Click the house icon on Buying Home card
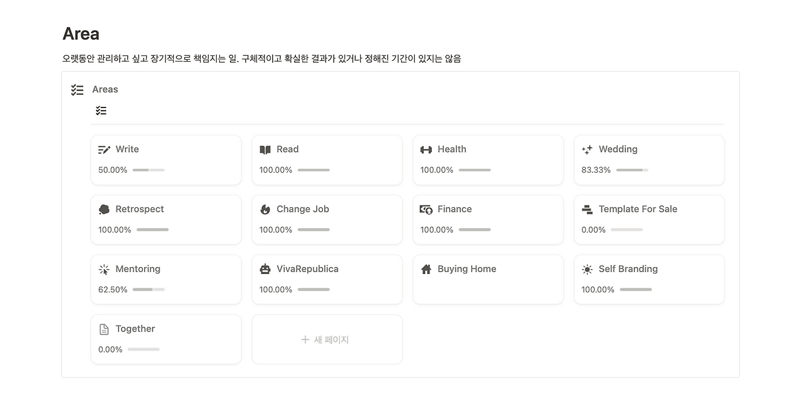Screen dimensions: 806x406 (x=426, y=269)
